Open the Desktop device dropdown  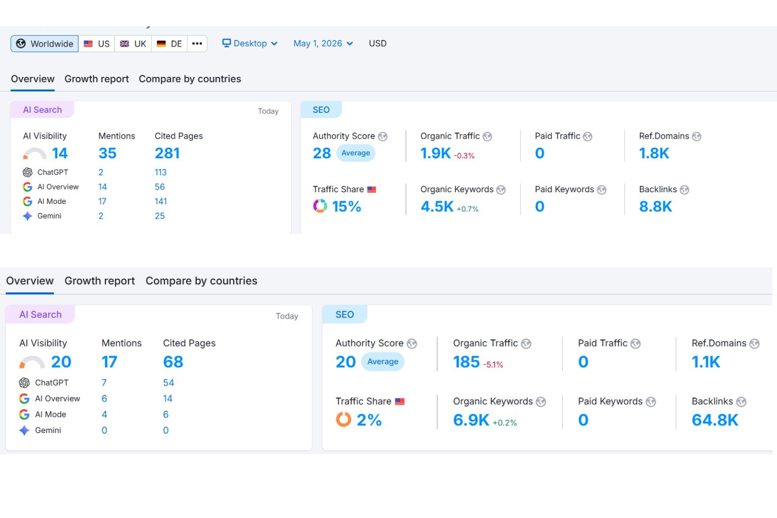[x=250, y=44]
